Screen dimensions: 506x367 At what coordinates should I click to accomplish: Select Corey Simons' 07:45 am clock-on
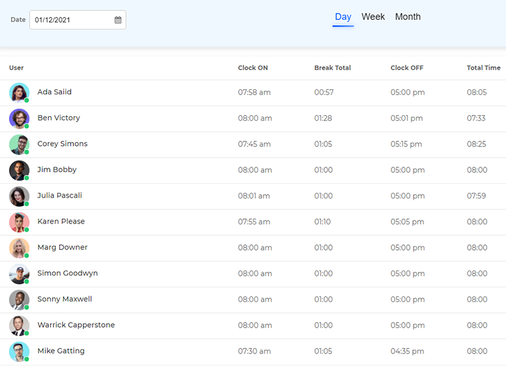254,144
